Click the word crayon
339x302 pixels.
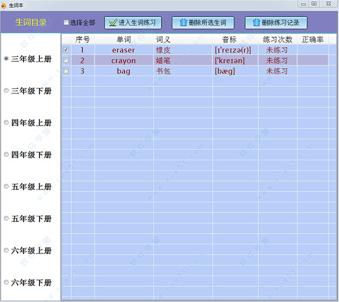pyautogui.click(x=123, y=61)
